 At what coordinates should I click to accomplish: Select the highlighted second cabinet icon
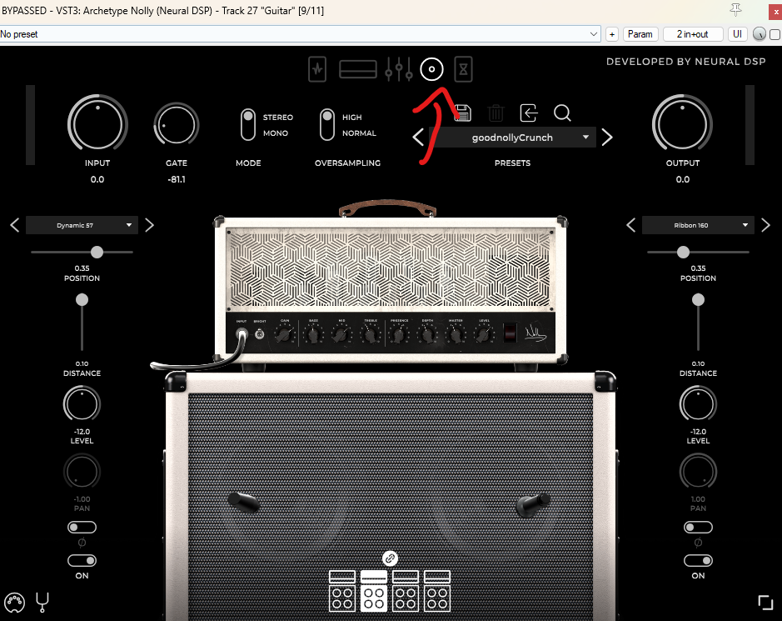click(x=374, y=591)
